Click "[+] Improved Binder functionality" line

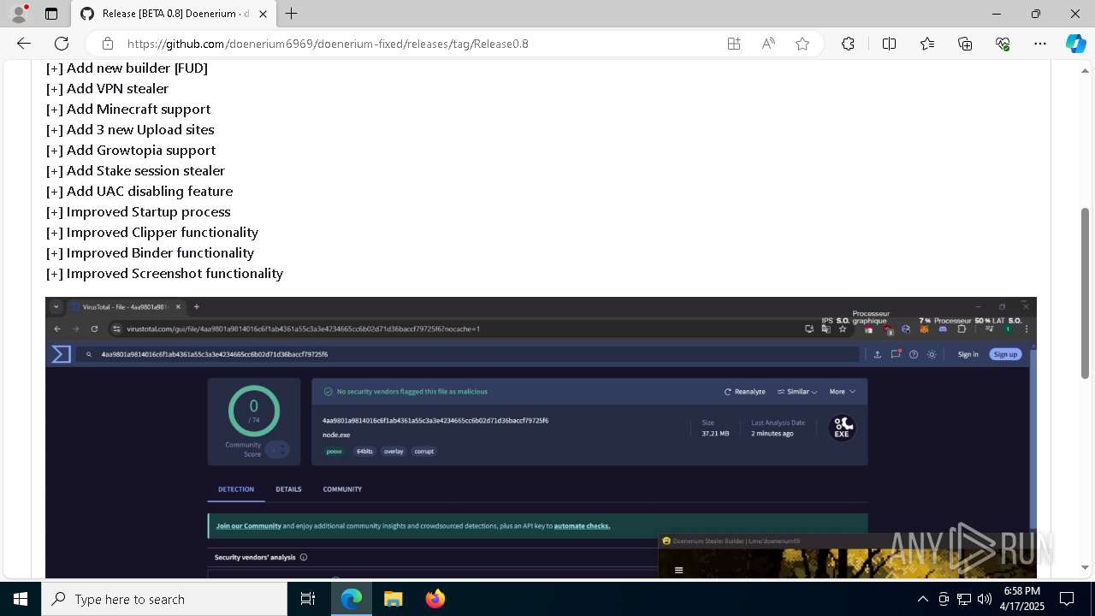(x=150, y=253)
